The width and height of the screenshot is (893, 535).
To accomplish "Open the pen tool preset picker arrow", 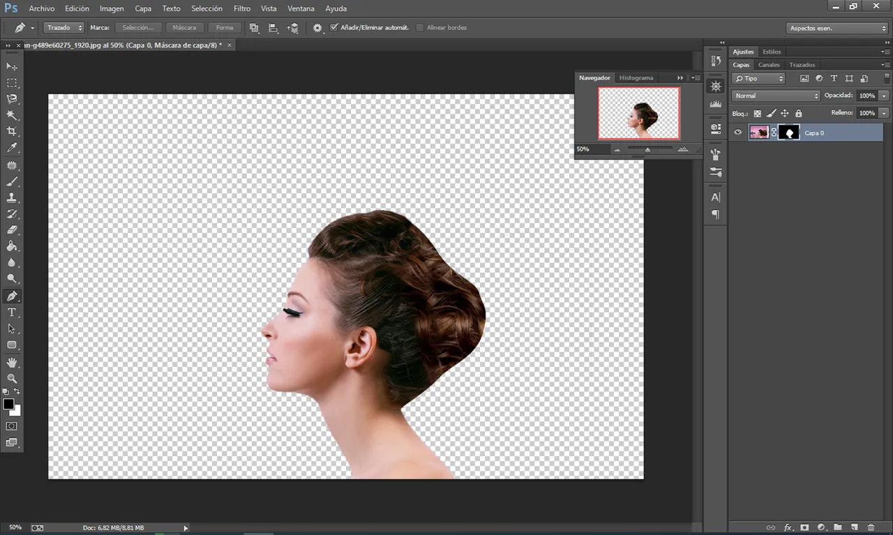I will pos(33,28).
